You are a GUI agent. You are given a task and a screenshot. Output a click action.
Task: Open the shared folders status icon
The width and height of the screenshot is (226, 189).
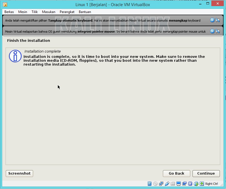tap(173, 184)
